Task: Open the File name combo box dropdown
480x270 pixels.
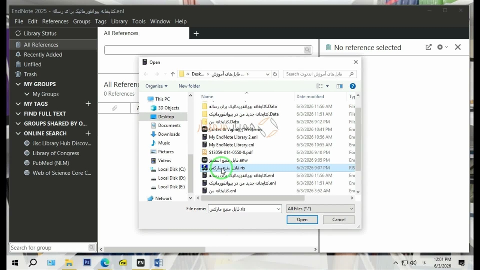Action: [279, 209]
